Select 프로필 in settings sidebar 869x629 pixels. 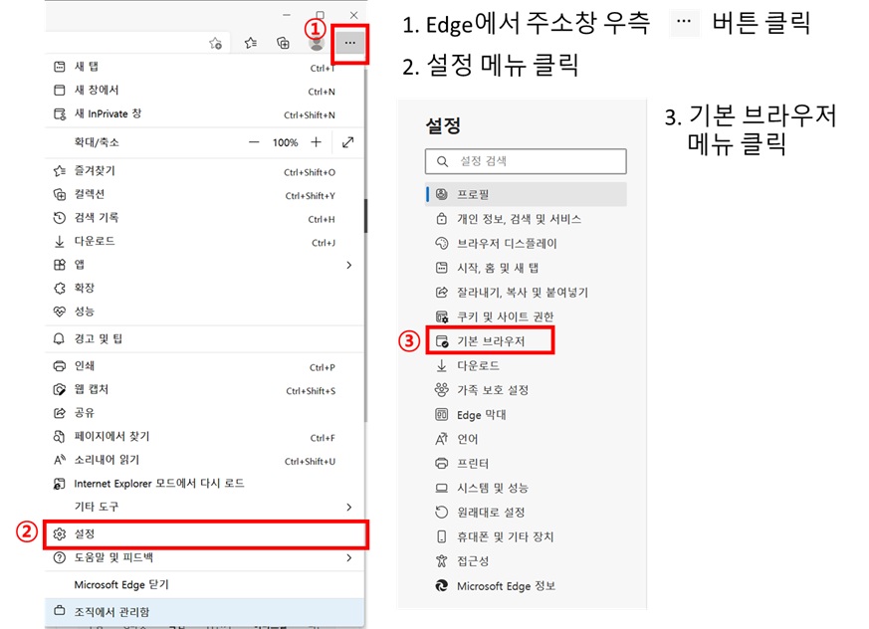click(526, 194)
